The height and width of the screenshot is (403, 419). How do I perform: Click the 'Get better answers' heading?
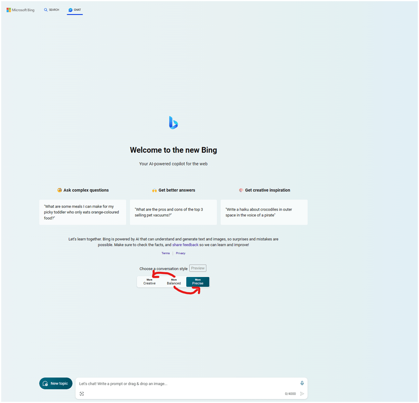(x=173, y=190)
